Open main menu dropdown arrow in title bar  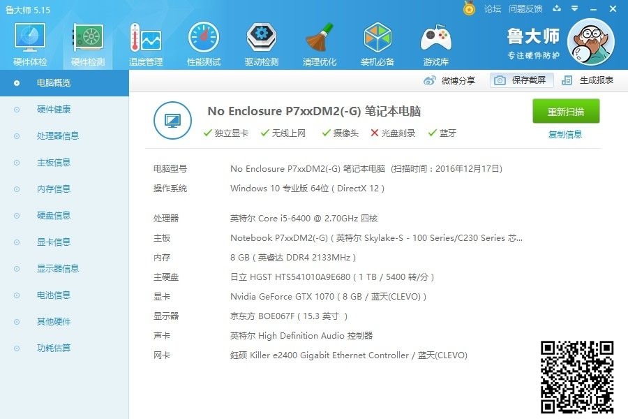574,9
